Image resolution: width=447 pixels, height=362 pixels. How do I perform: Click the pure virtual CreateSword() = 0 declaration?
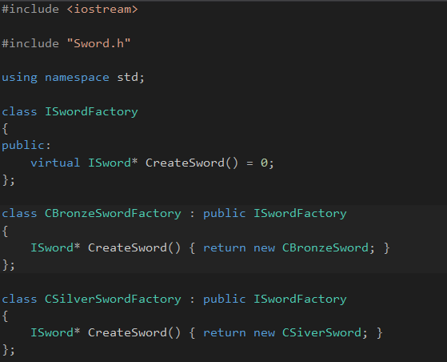coord(210,163)
